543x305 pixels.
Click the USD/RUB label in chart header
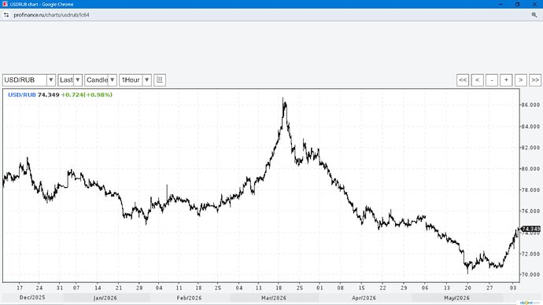[x=22, y=95]
